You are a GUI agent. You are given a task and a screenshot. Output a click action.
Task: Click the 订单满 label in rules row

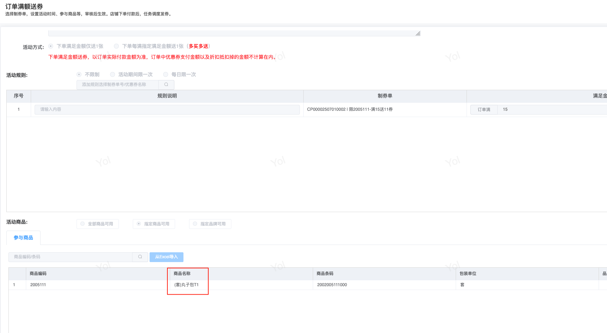click(484, 109)
